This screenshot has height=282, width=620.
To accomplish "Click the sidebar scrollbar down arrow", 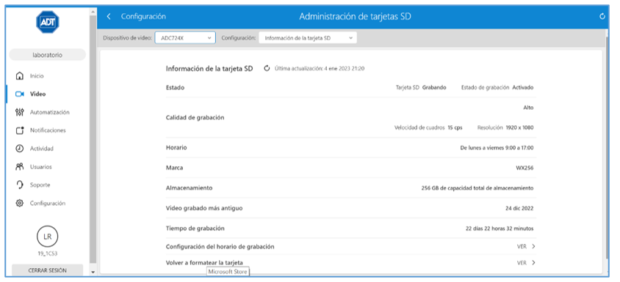I will [93, 272].
